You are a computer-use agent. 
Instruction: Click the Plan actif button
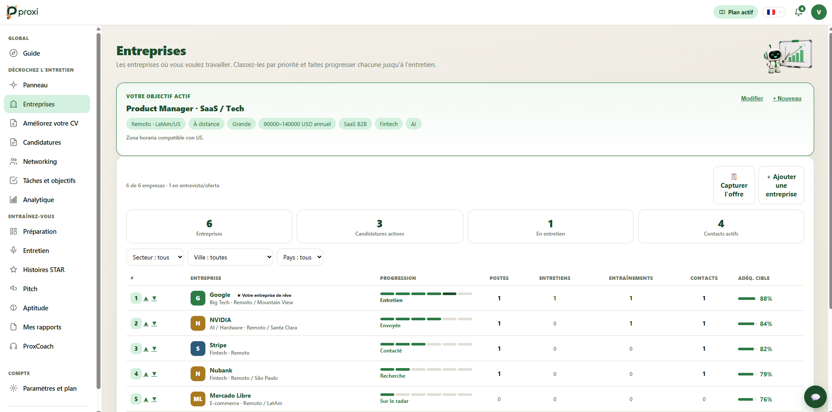(x=736, y=12)
